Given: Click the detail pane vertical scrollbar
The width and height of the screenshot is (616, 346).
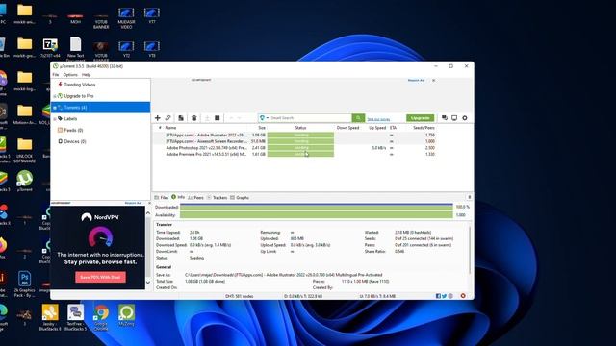Looking at the screenshot, I should pos(470,250).
